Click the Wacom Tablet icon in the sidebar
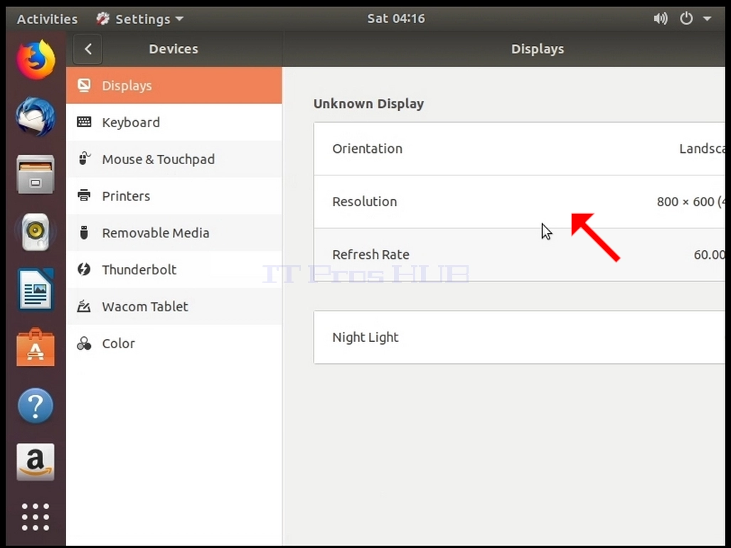The height and width of the screenshot is (548, 731). pos(84,306)
